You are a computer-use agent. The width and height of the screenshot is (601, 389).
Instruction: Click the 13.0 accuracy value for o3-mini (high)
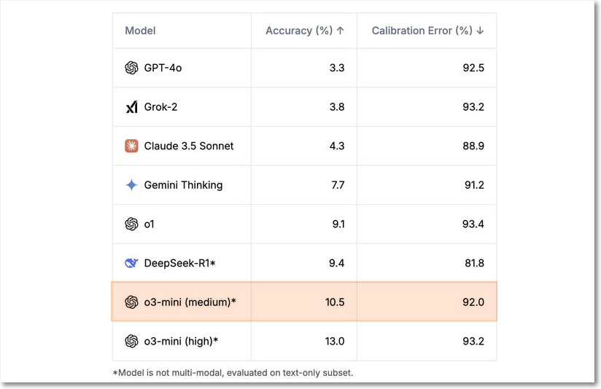(335, 341)
